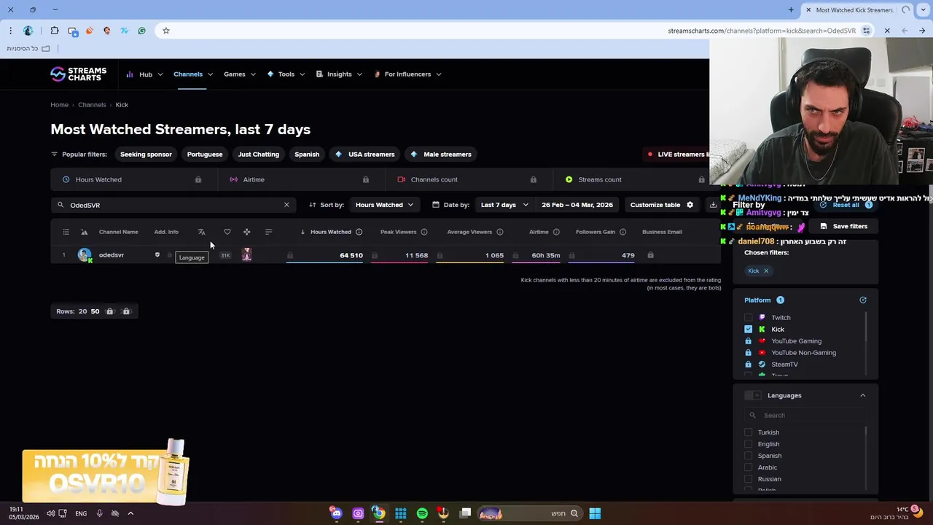Check the English language checkbox
Screen dimensions: 933x525
pos(749,444)
